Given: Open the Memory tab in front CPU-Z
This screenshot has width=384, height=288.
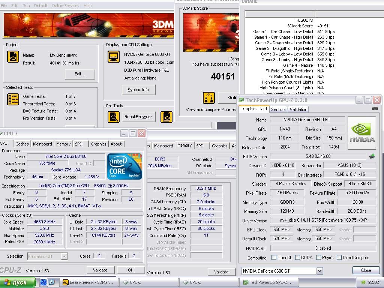Looking at the screenshot, I should tap(63, 144).
